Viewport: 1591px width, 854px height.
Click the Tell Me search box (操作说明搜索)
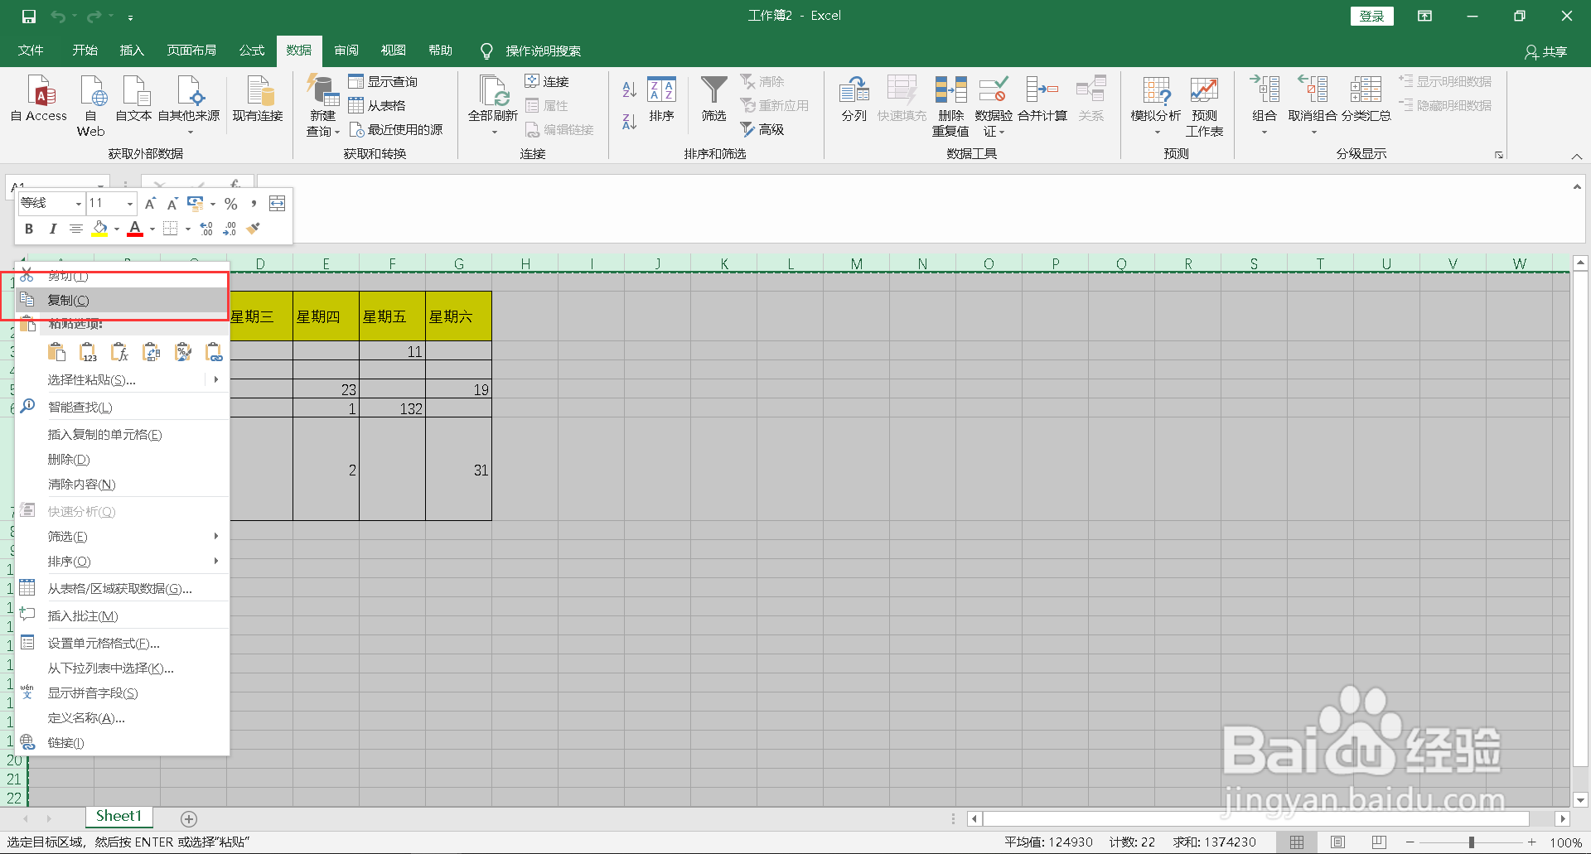543,51
